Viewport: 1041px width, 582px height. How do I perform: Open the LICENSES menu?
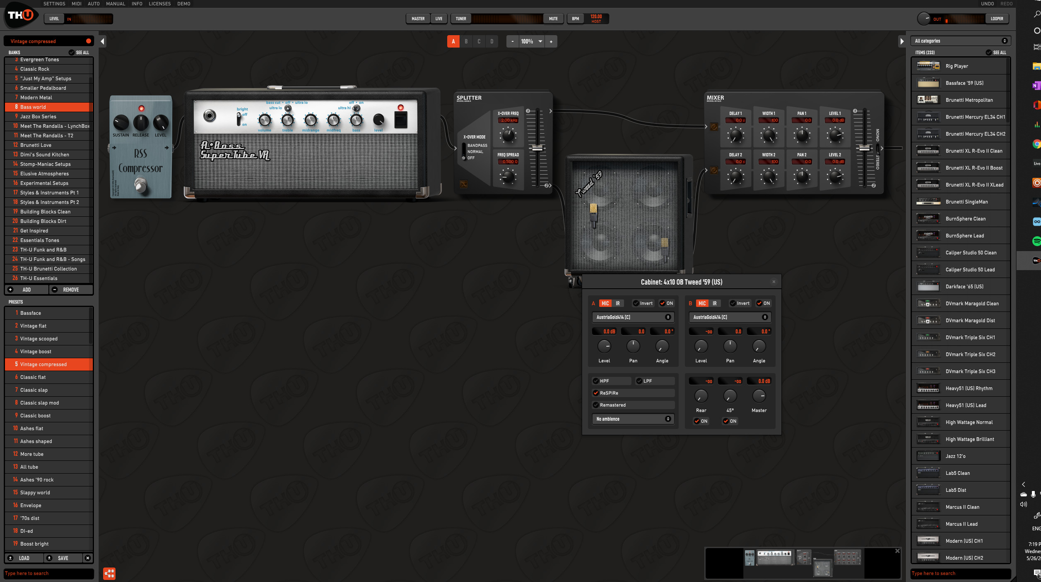tap(160, 4)
